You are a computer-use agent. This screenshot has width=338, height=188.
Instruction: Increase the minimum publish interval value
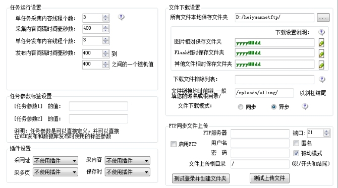click(105, 52)
